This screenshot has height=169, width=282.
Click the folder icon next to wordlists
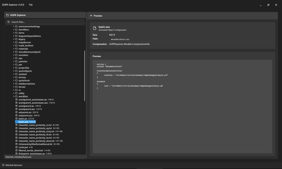[16, 96]
